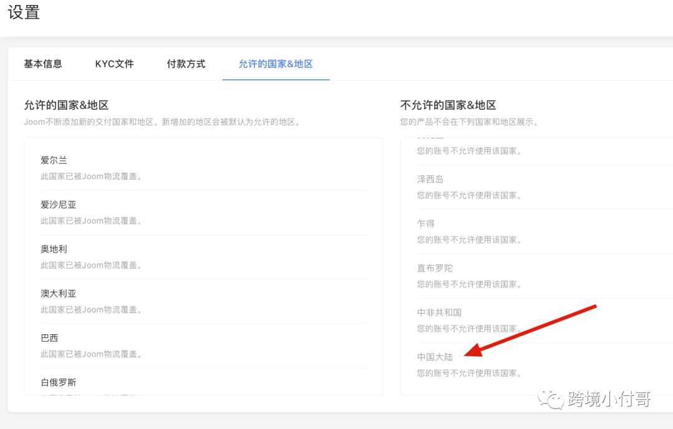Click the Joom物流覆盖 note under 爱尔兰
673x429 pixels.
point(91,176)
